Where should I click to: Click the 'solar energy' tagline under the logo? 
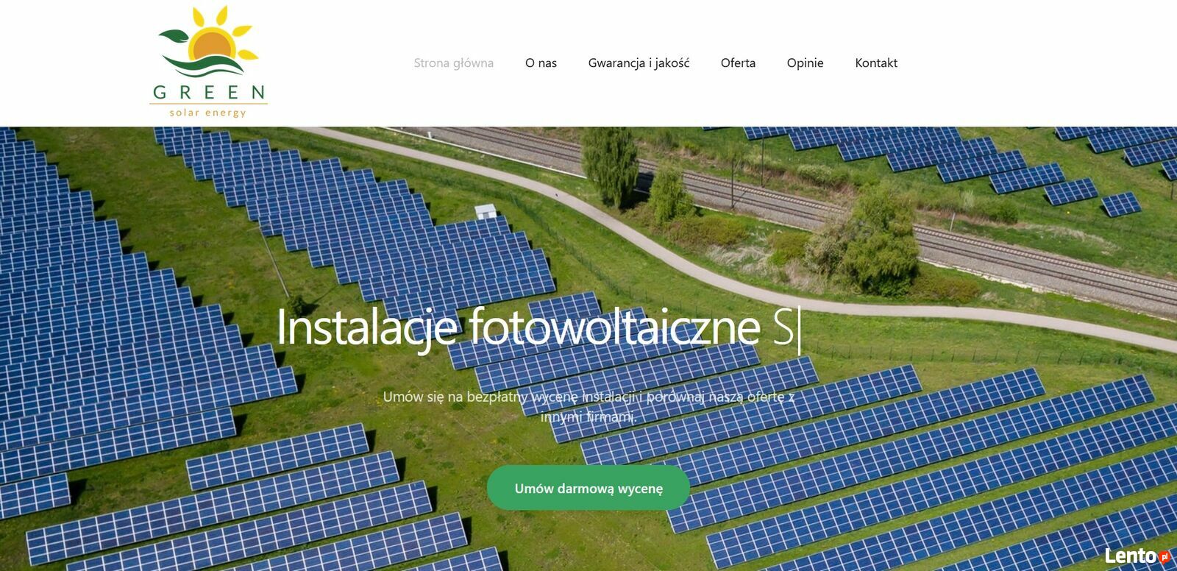point(208,113)
